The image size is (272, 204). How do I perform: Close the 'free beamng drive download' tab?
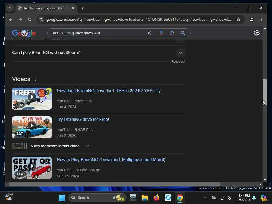pos(73,8)
